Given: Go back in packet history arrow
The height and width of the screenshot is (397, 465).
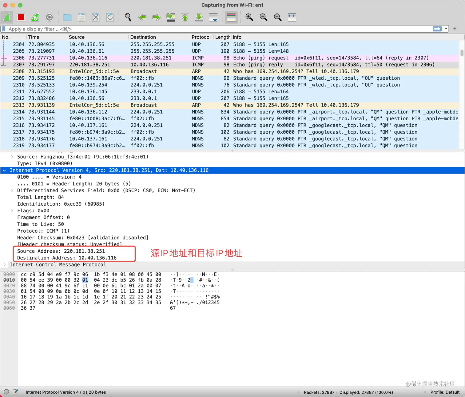Looking at the screenshot, I should coord(142,17).
